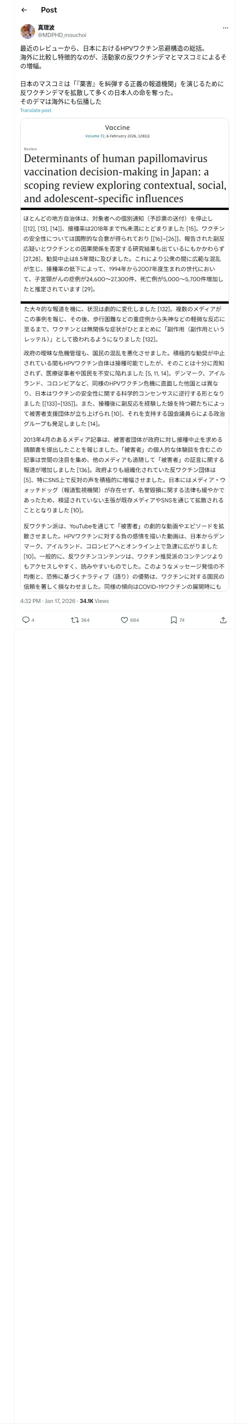The width and height of the screenshot is (249, 1424).
Task: Click the back arrow icon
Action: point(24,10)
